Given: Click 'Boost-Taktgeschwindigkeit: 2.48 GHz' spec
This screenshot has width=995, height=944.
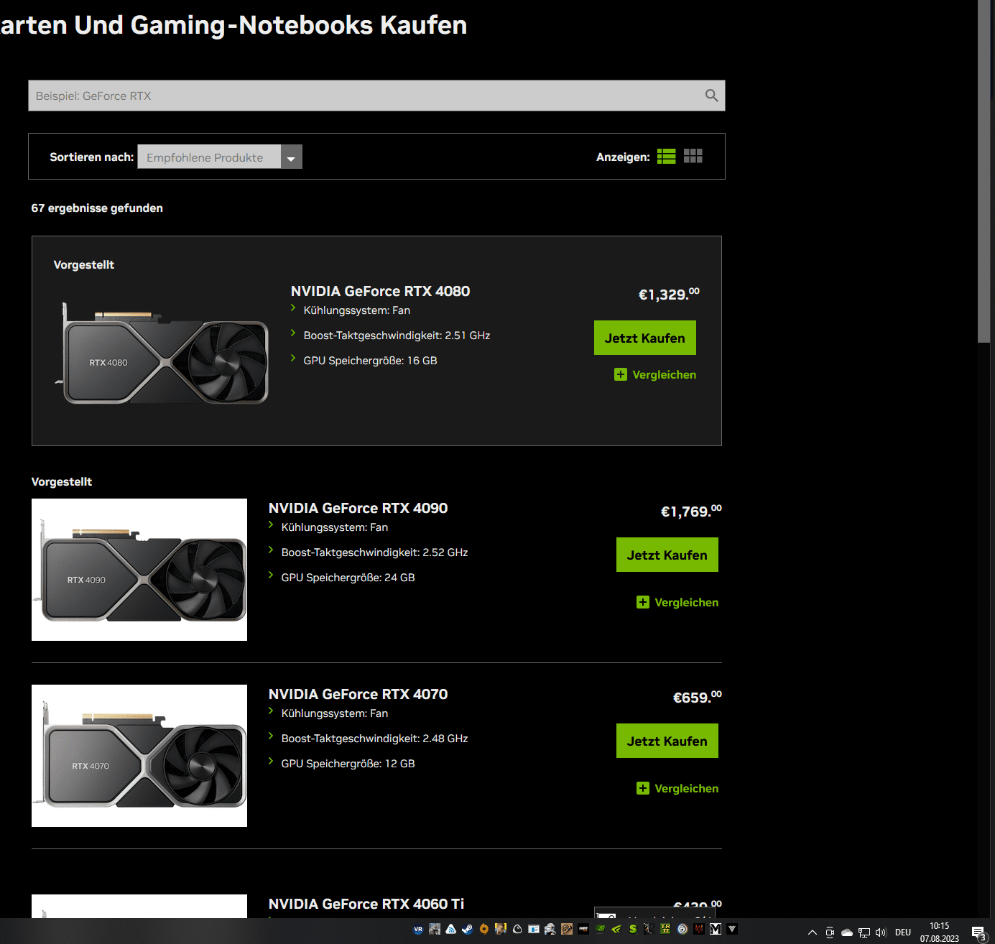Looking at the screenshot, I should (374, 739).
